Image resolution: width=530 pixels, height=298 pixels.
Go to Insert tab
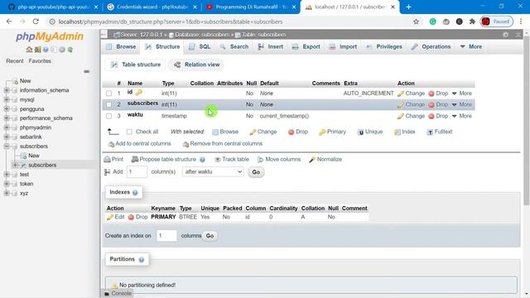click(271, 46)
